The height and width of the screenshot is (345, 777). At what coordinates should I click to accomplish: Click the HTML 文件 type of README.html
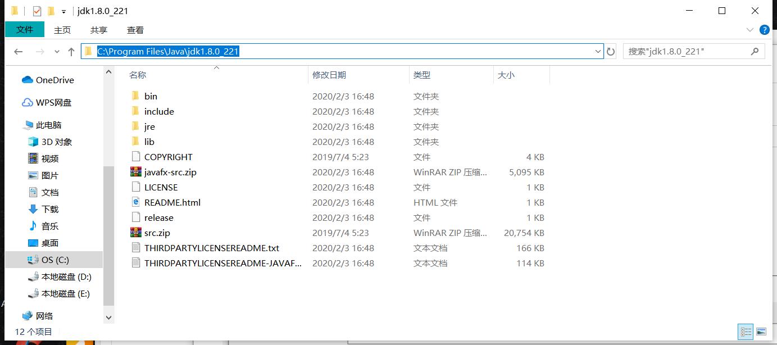point(435,202)
